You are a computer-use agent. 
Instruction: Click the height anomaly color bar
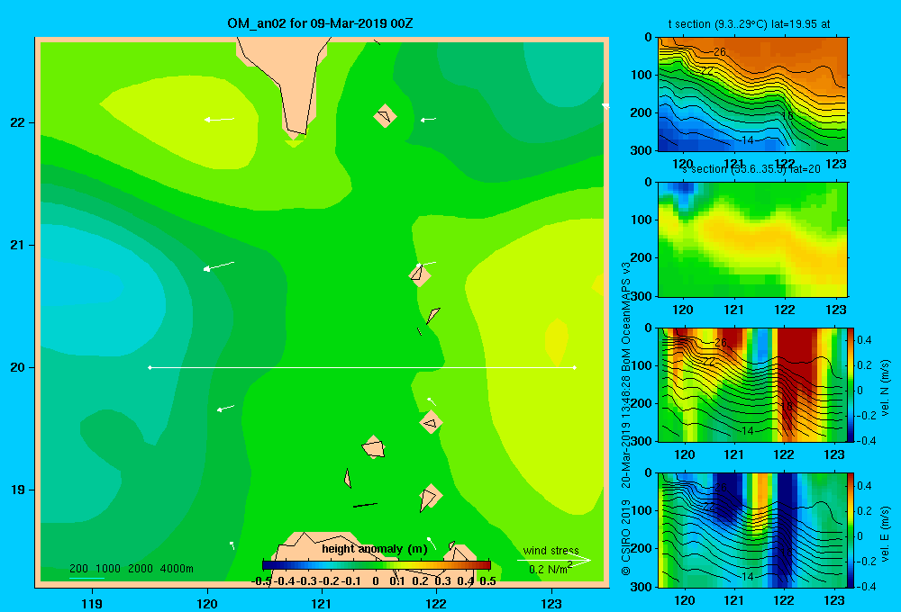(x=377, y=565)
